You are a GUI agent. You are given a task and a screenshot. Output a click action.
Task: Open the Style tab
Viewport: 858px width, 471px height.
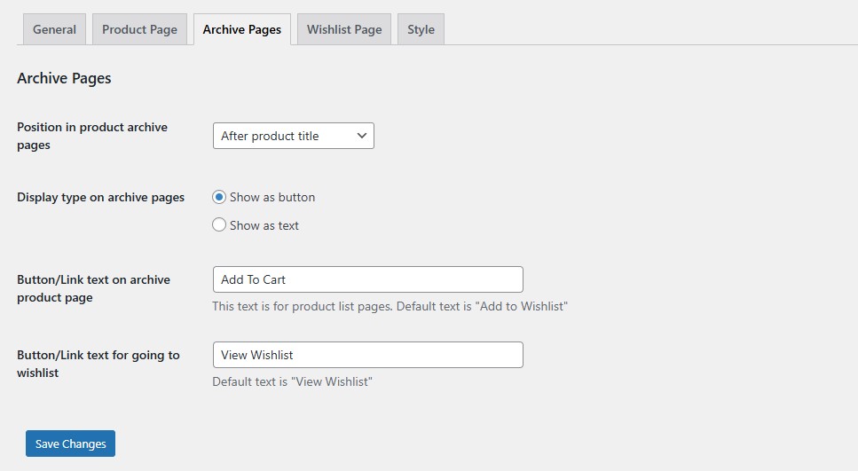pyautogui.click(x=421, y=29)
